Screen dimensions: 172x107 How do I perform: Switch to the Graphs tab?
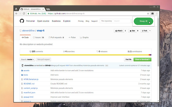(84, 37)
